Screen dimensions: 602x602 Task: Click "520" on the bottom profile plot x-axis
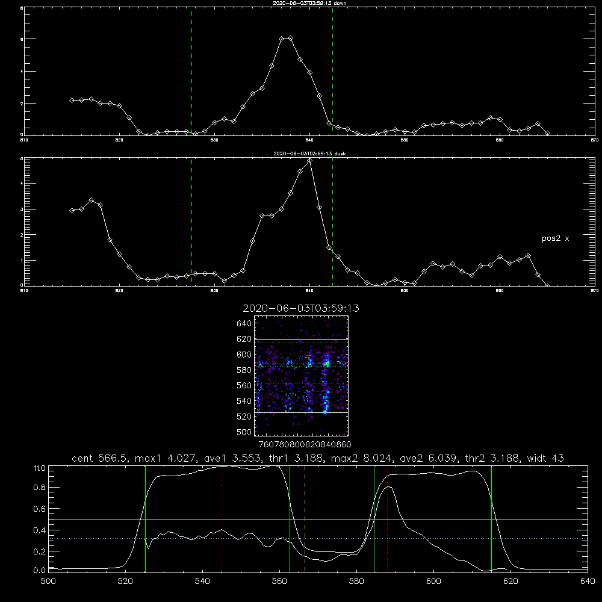[125, 582]
